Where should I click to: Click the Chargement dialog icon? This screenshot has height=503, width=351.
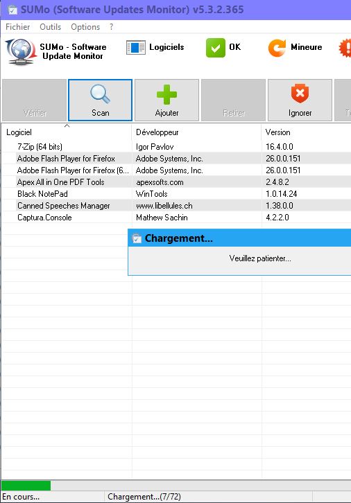137,238
